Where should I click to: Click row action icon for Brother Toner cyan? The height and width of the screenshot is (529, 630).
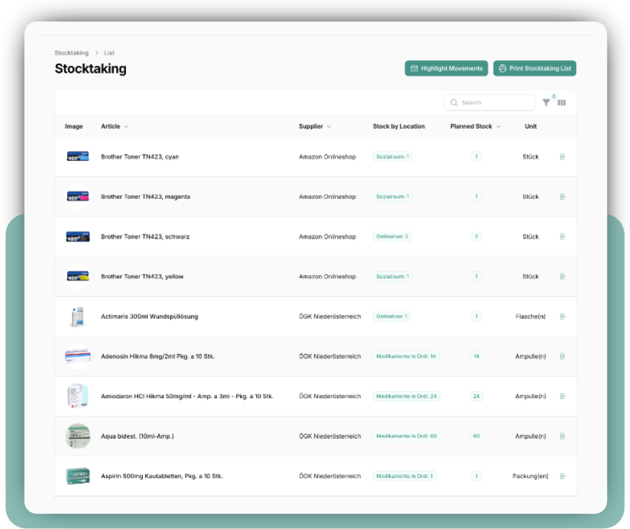pos(562,157)
